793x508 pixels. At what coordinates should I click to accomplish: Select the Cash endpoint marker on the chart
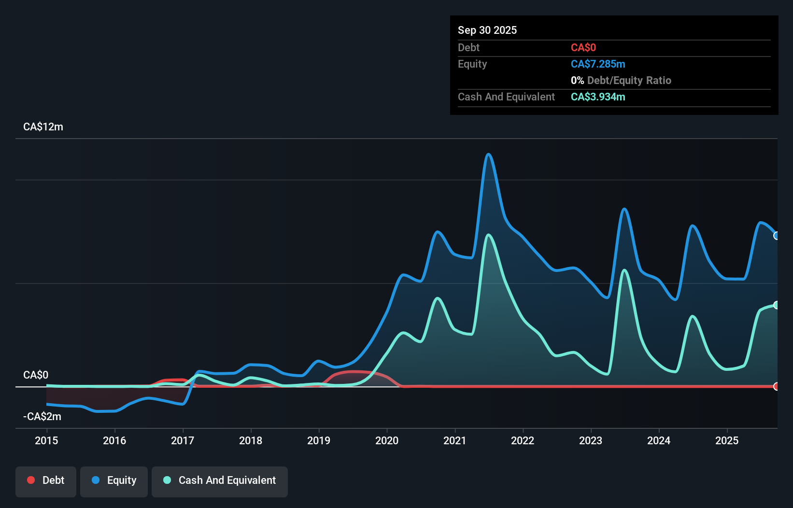click(x=776, y=305)
